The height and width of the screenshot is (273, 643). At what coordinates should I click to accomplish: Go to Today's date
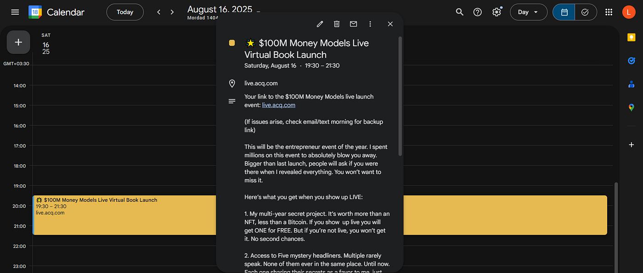[x=125, y=12]
